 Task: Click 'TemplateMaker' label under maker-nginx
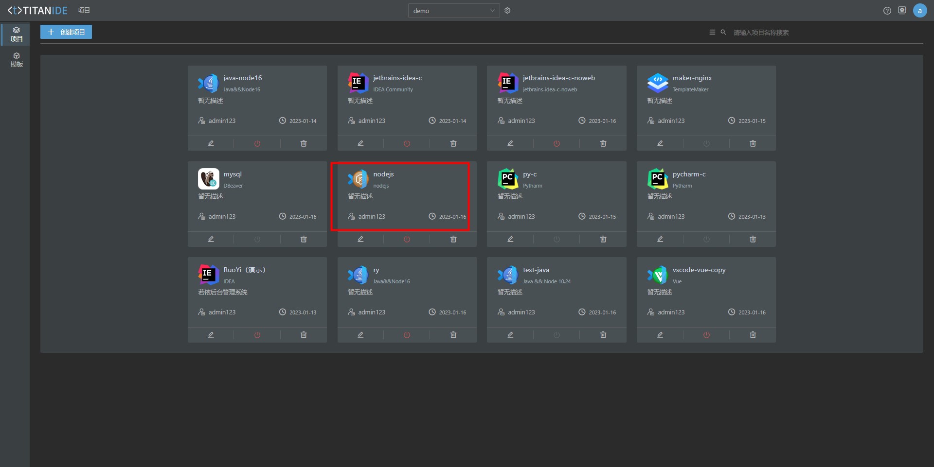[690, 89]
